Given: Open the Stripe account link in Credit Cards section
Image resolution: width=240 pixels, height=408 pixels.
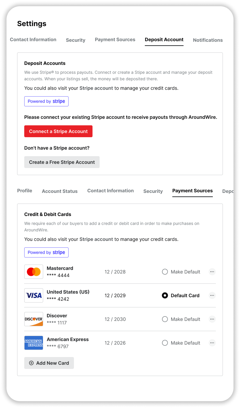Looking at the screenshot, I should (98, 239).
